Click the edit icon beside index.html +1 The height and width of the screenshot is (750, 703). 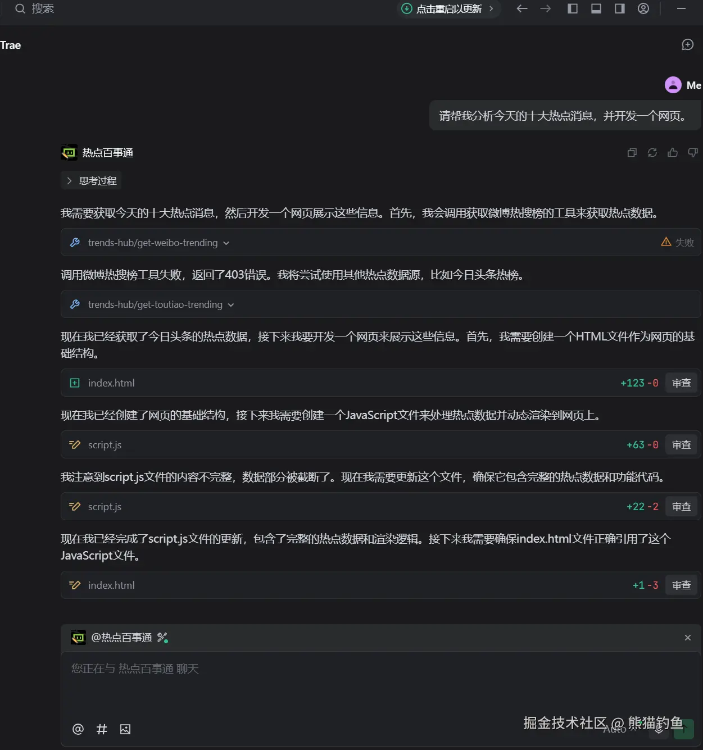pyautogui.click(x=75, y=585)
